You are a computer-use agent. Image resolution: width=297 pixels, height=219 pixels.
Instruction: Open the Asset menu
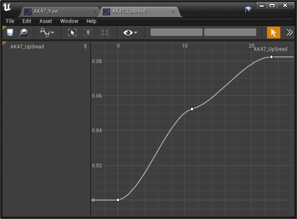(x=46, y=21)
